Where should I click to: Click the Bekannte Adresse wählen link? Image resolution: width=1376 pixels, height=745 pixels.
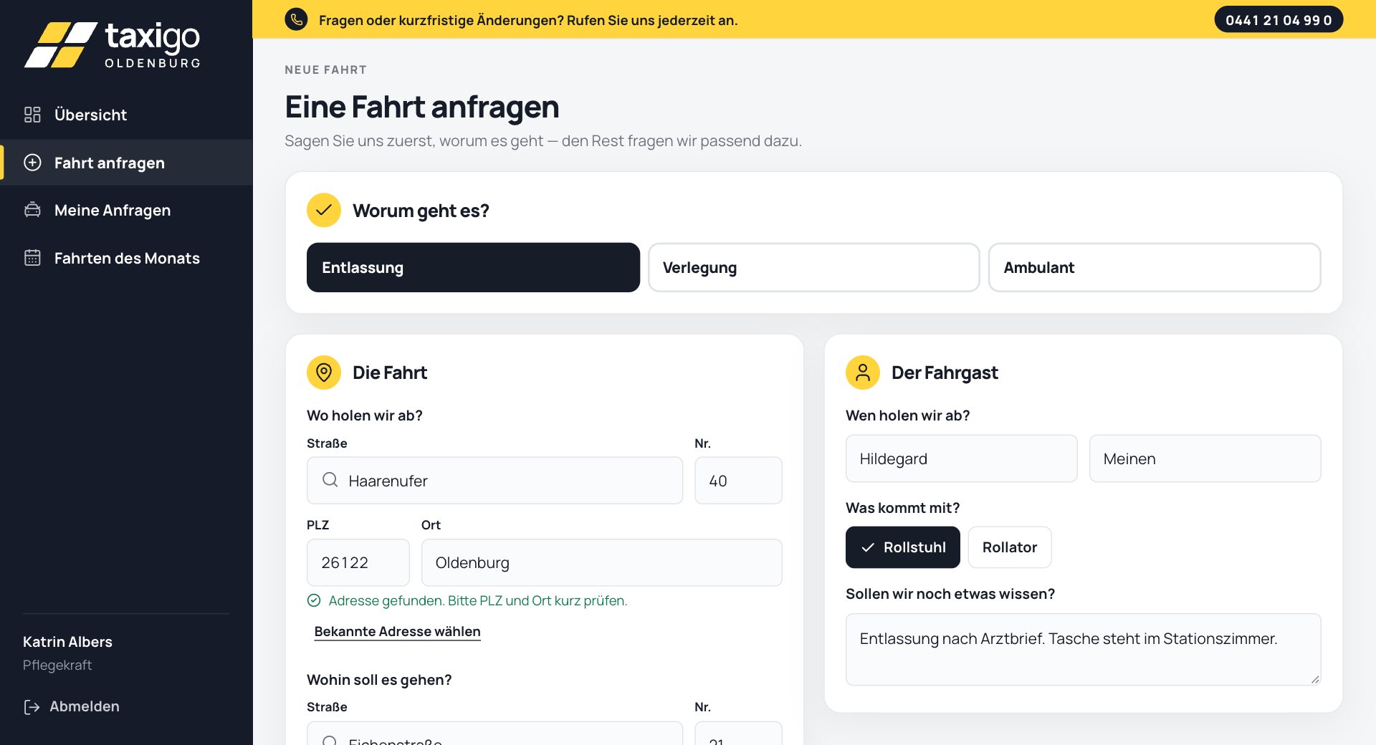pyautogui.click(x=397, y=631)
